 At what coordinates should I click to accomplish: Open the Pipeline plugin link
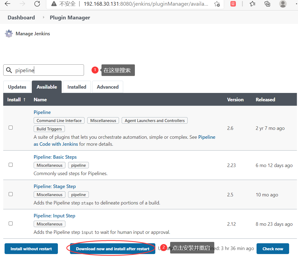click(42, 112)
